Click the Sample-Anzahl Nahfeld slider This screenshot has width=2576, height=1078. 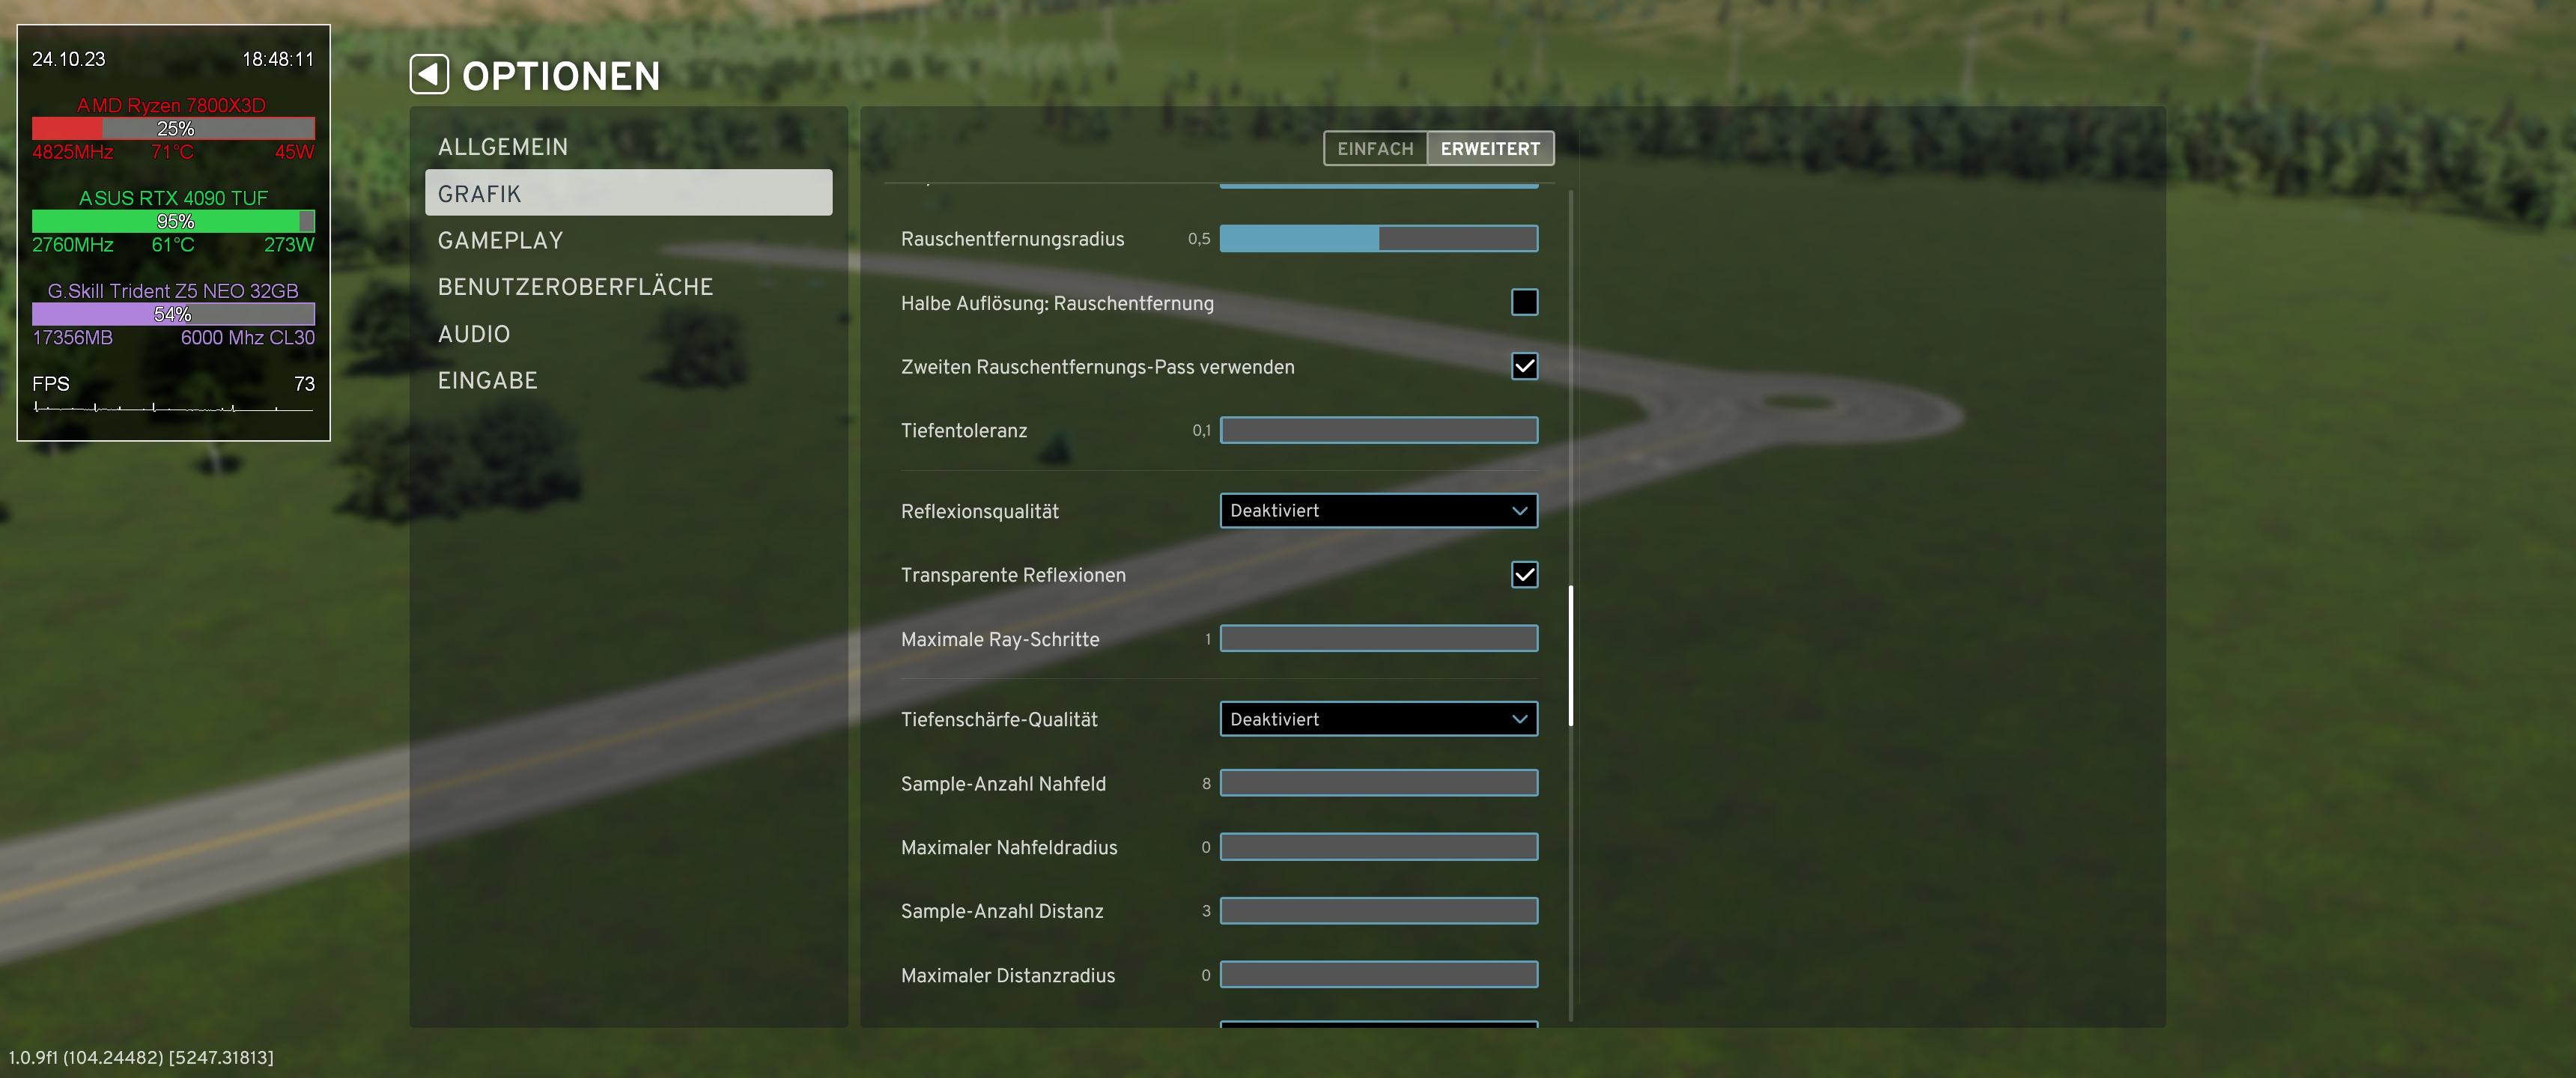coord(1379,782)
